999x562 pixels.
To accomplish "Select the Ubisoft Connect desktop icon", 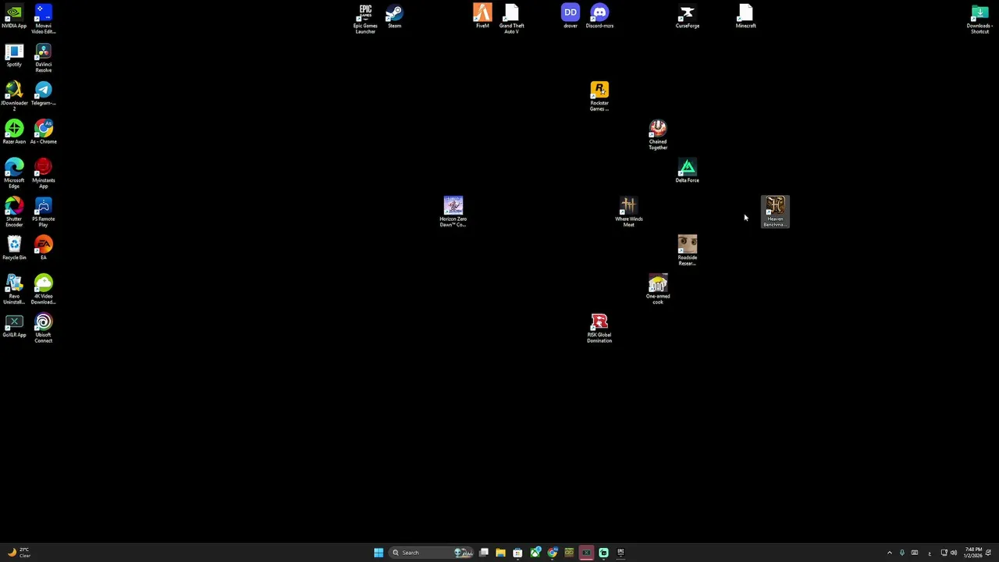I will (44, 329).
